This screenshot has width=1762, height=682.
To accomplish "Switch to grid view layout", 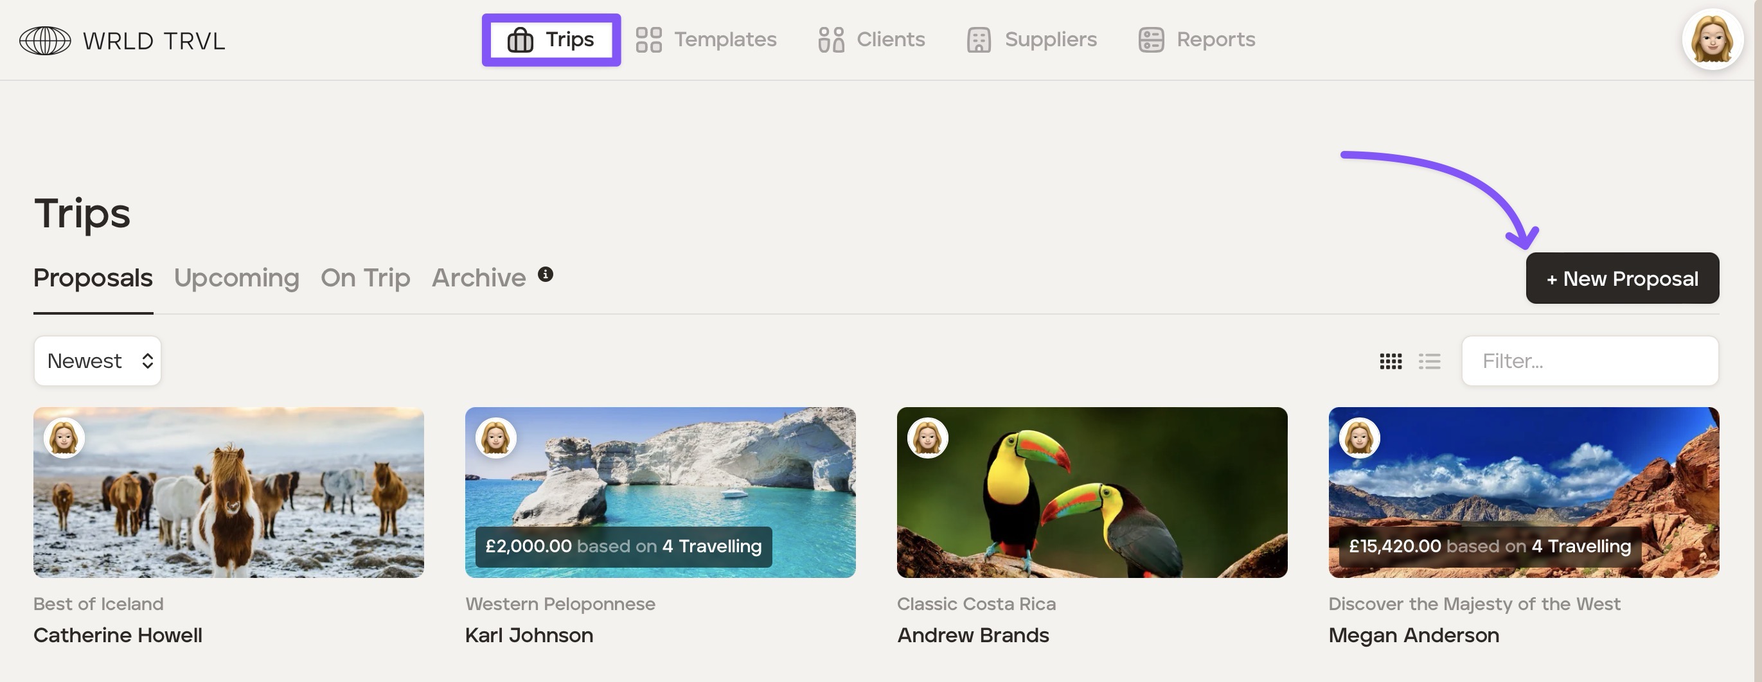I will [x=1391, y=361].
